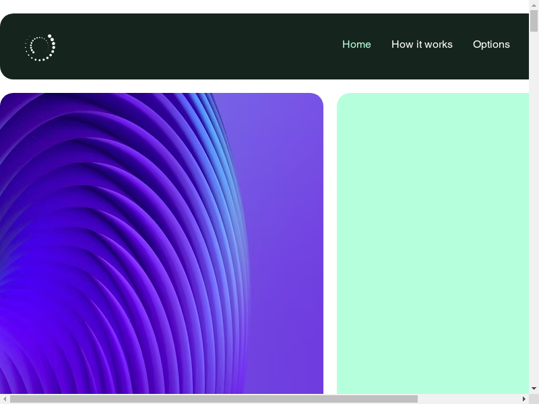Click the horizontal scrollbar left arrow

(x=5, y=399)
